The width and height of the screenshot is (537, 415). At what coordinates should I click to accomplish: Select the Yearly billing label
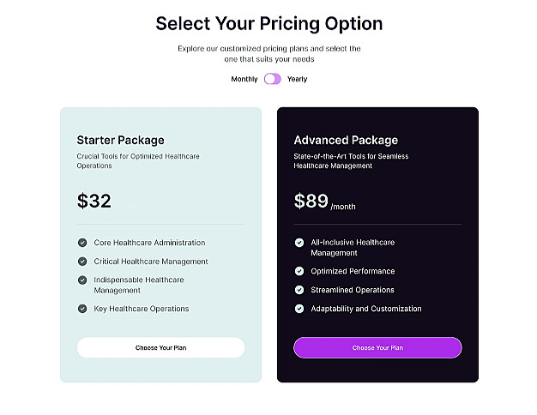pyautogui.click(x=297, y=79)
